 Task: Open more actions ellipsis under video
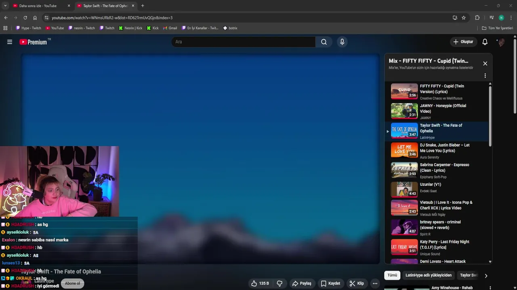[x=375, y=283]
